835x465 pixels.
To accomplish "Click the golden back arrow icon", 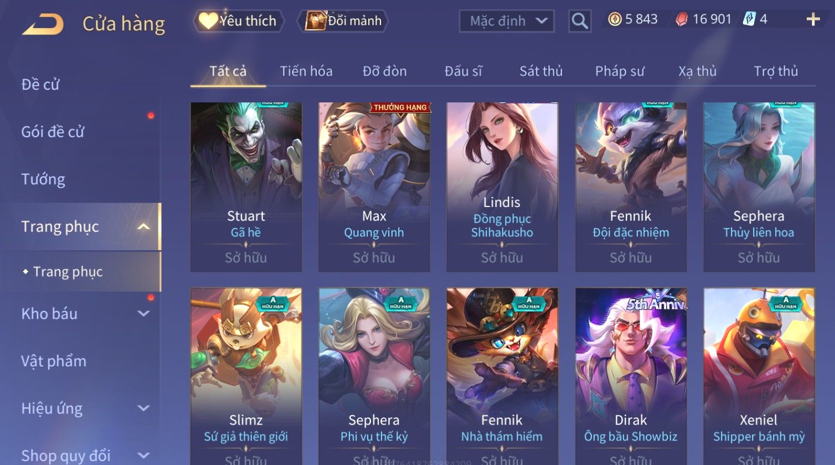I will pos(43,24).
